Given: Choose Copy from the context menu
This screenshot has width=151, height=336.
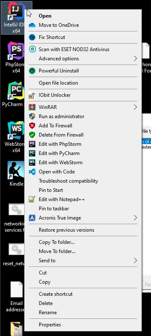Looking at the screenshot, I should click(x=83, y=282).
